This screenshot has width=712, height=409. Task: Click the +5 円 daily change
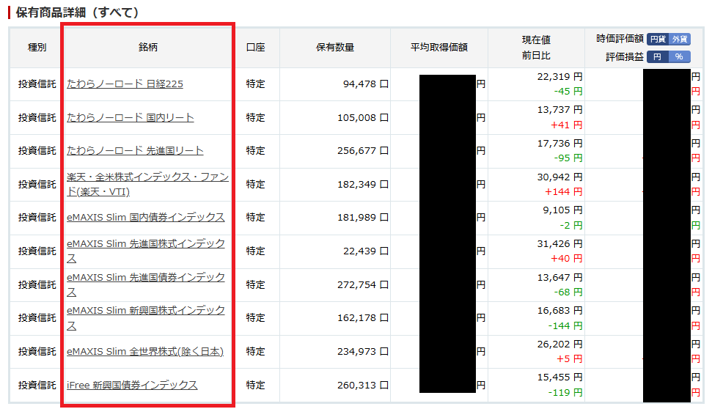[x=570, y=358]
